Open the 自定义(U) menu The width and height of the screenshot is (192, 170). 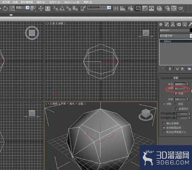click(x=55, y=2)
